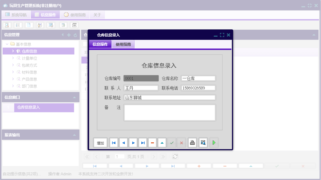Click the page number input field
The image size is (321, 180).
(119, 156)
